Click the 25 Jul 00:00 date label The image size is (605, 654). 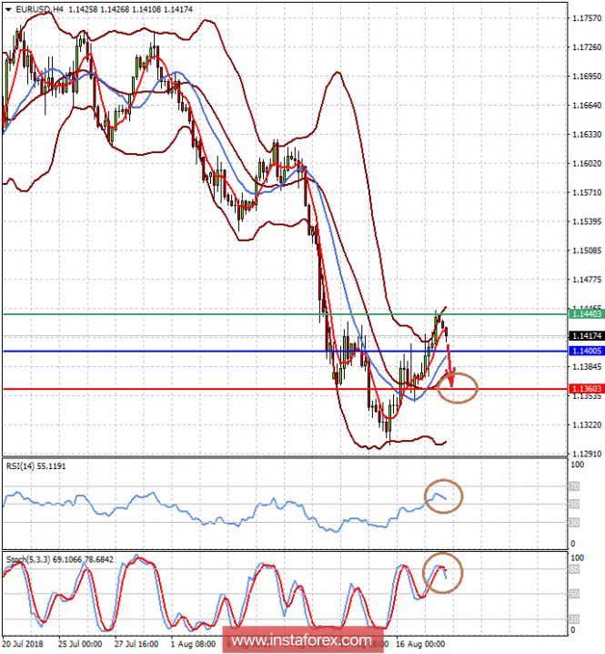click(80, 644)
